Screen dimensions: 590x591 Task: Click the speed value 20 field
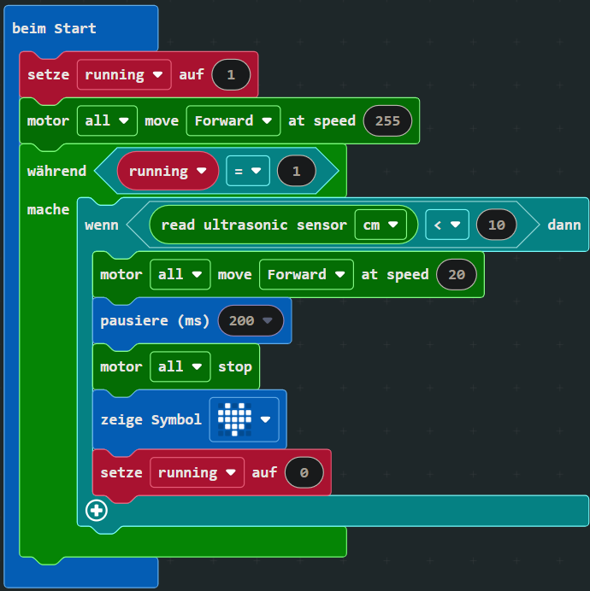coord(456,274)
